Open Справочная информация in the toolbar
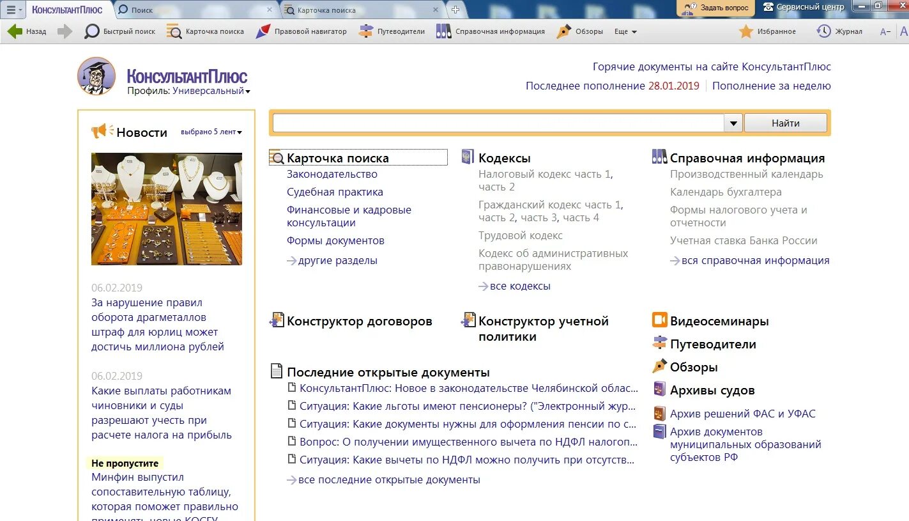The image size is (909, 521). (443, 31)
